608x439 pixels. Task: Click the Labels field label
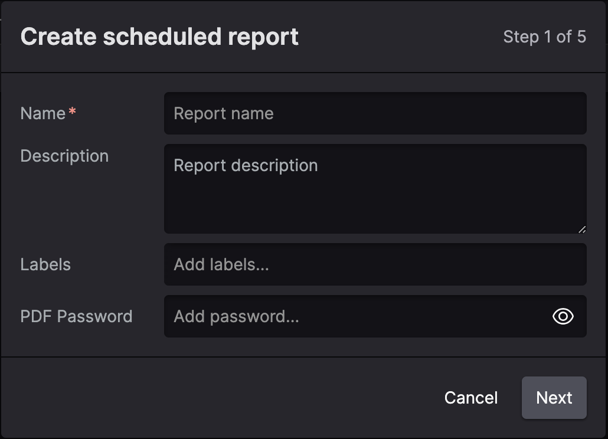(45, 264)
